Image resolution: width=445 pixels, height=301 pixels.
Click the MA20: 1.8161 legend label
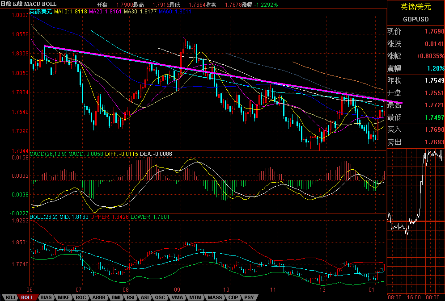(105, 12)
